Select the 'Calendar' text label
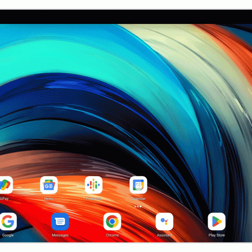The image size is (252, 252). tap(138, 199)
